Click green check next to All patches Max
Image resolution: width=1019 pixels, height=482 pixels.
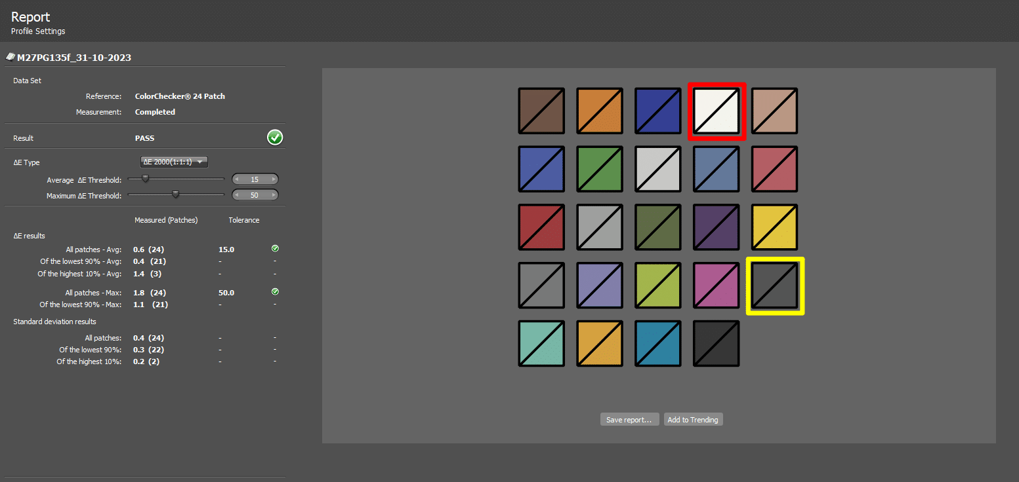(275, 292)
